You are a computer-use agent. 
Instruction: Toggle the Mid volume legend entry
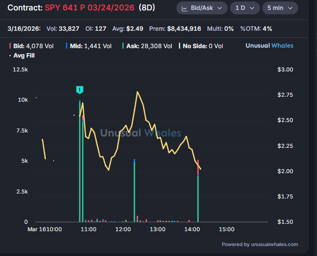(x=88, y=46)
